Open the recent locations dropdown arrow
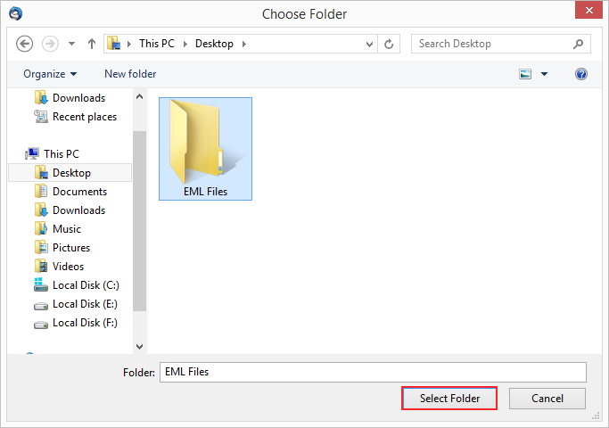Image resolution: width=609 pixels, height=428 pixels. coord(72,44)
